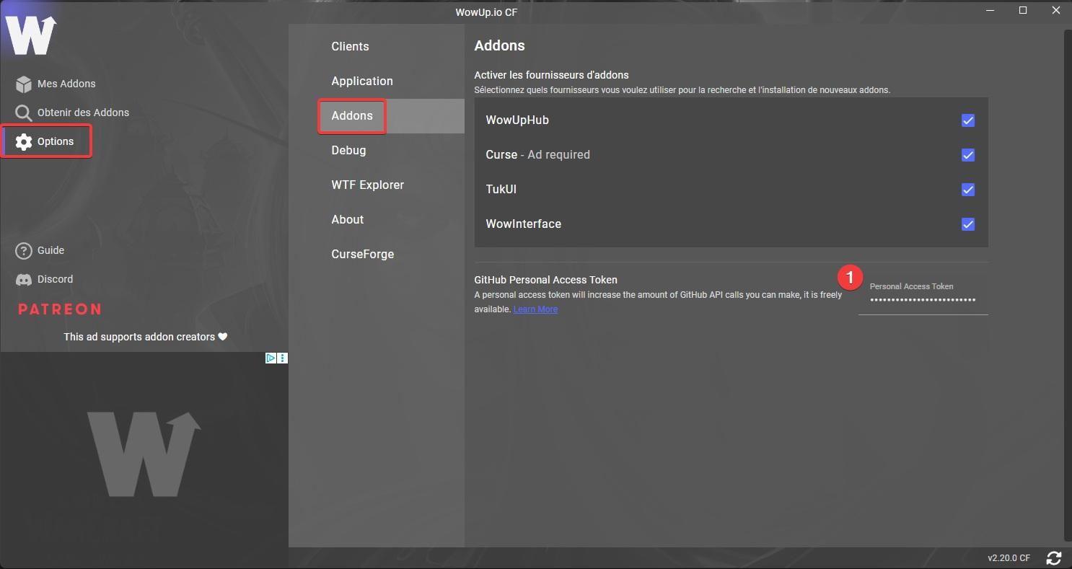
Task: Visit the Patreon page
Action: [59, 309]
